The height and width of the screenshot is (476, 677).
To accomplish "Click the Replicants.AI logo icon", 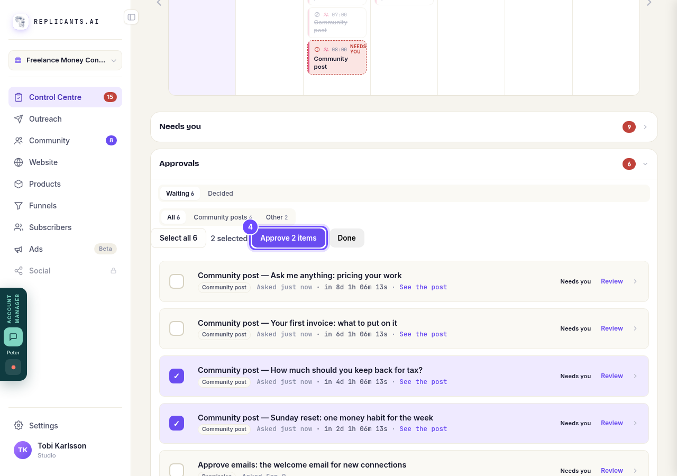I will (21, 22).
